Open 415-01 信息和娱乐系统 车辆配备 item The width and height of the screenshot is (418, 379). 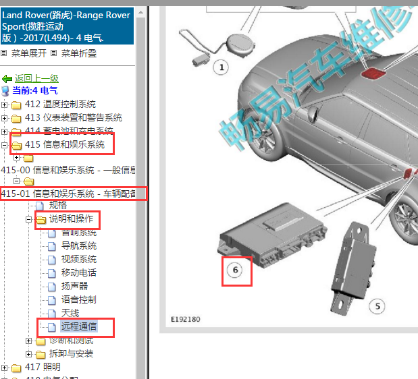[68, 194]
